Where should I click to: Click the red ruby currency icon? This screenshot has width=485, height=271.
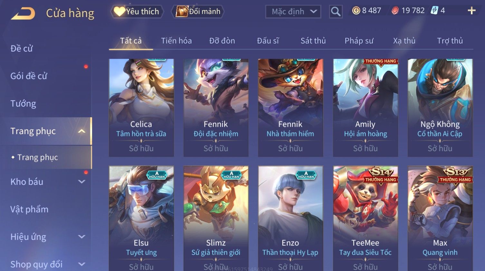395,11
